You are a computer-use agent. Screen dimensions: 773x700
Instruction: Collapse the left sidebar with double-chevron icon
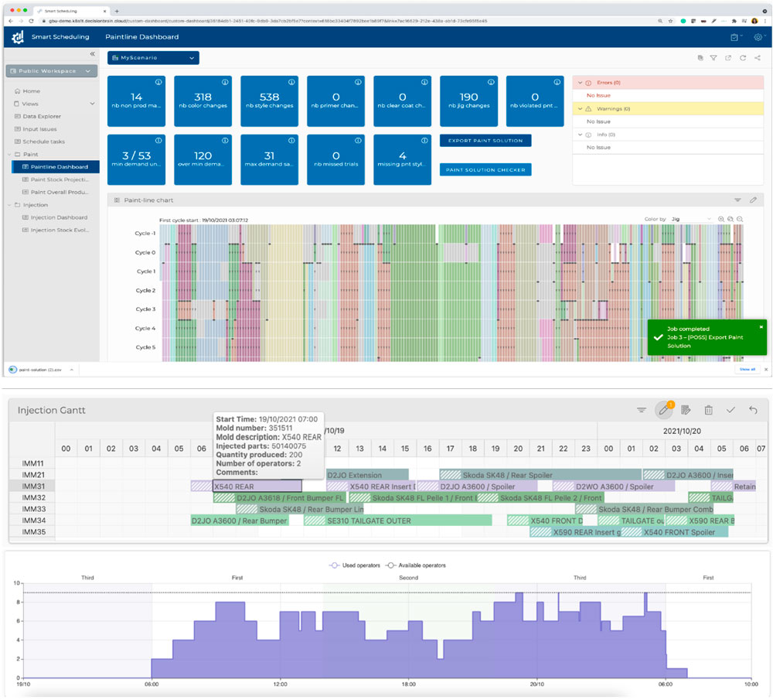click(92, 54)
